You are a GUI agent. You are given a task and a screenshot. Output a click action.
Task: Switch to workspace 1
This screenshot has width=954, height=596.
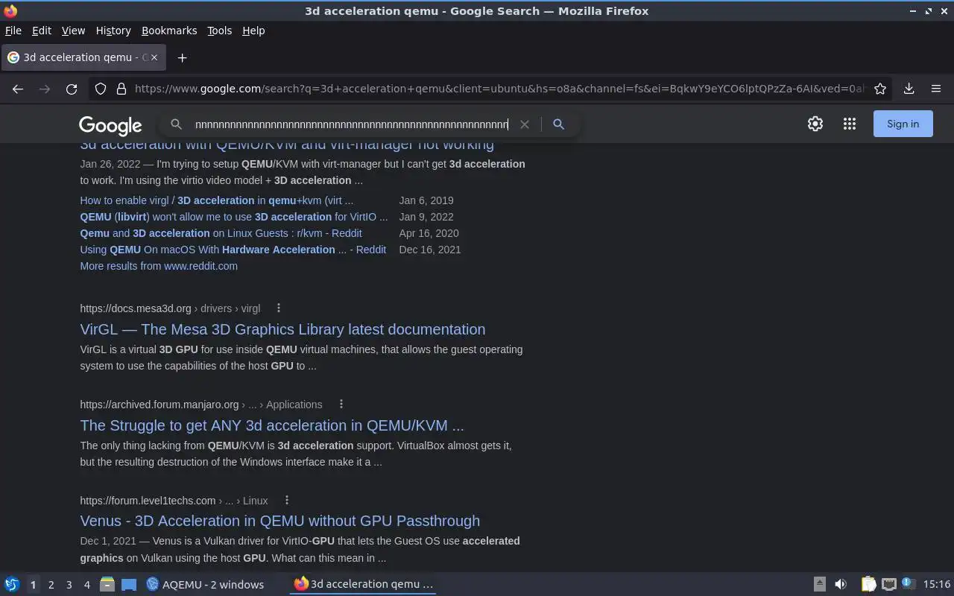pyautogui.click(x=33, y=585)
